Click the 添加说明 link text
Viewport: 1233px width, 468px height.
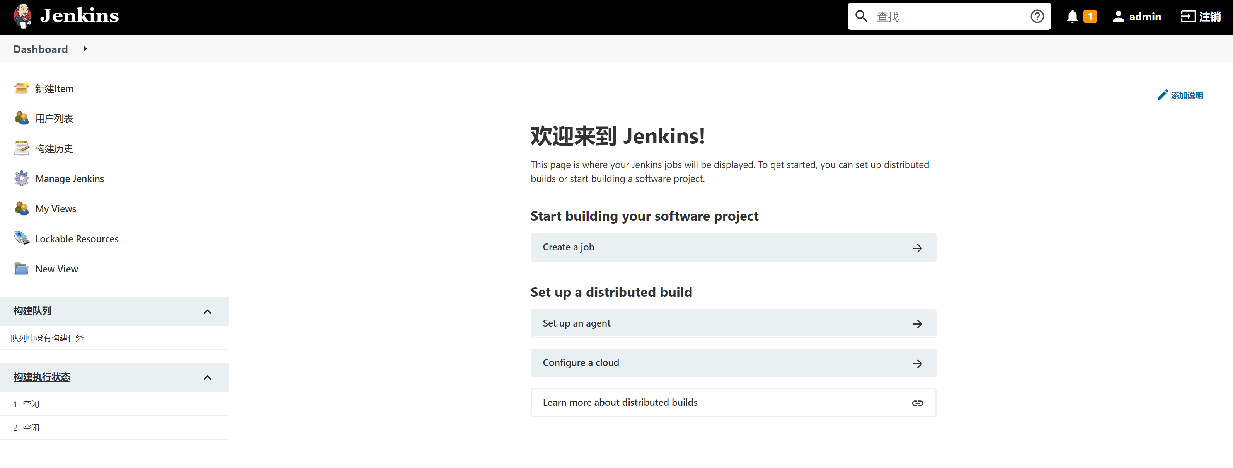pos(1187,95)
